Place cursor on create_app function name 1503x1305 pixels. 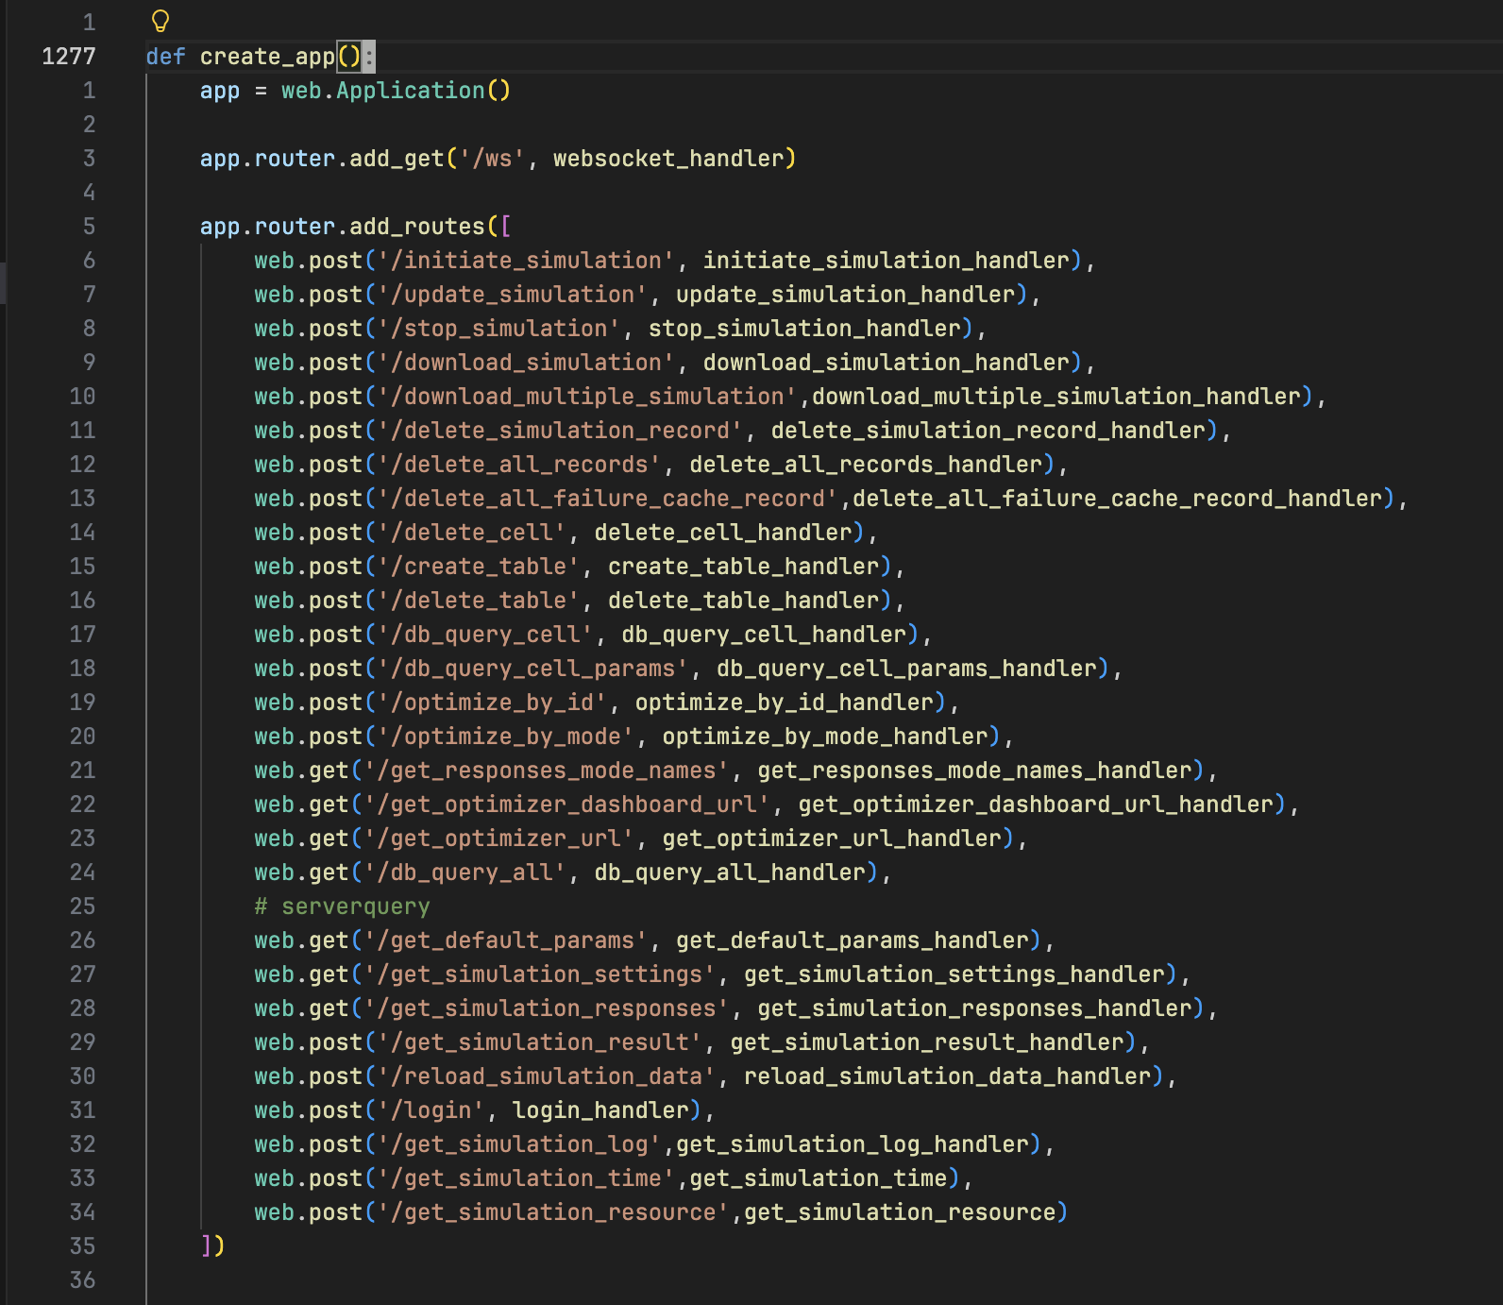tap(267, 57)
